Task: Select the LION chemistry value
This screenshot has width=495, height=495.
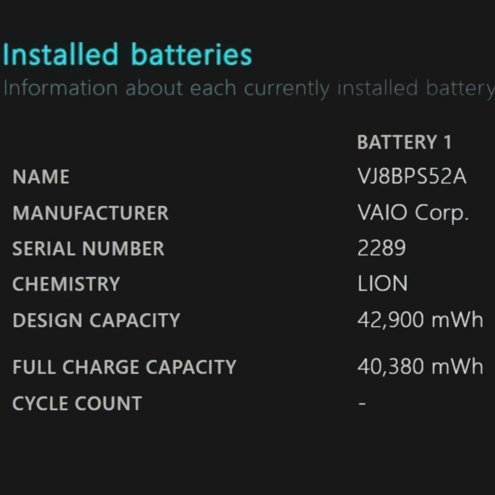Action: click(x=382, y=285)
